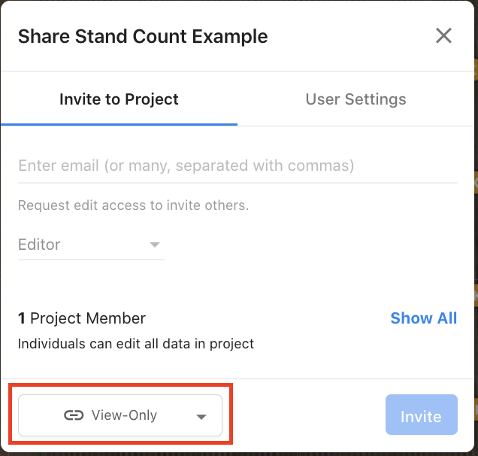The width and height of the screenshot is (478, 456).
Task: Click the Invite button
Action: click(x=422, y=415)
